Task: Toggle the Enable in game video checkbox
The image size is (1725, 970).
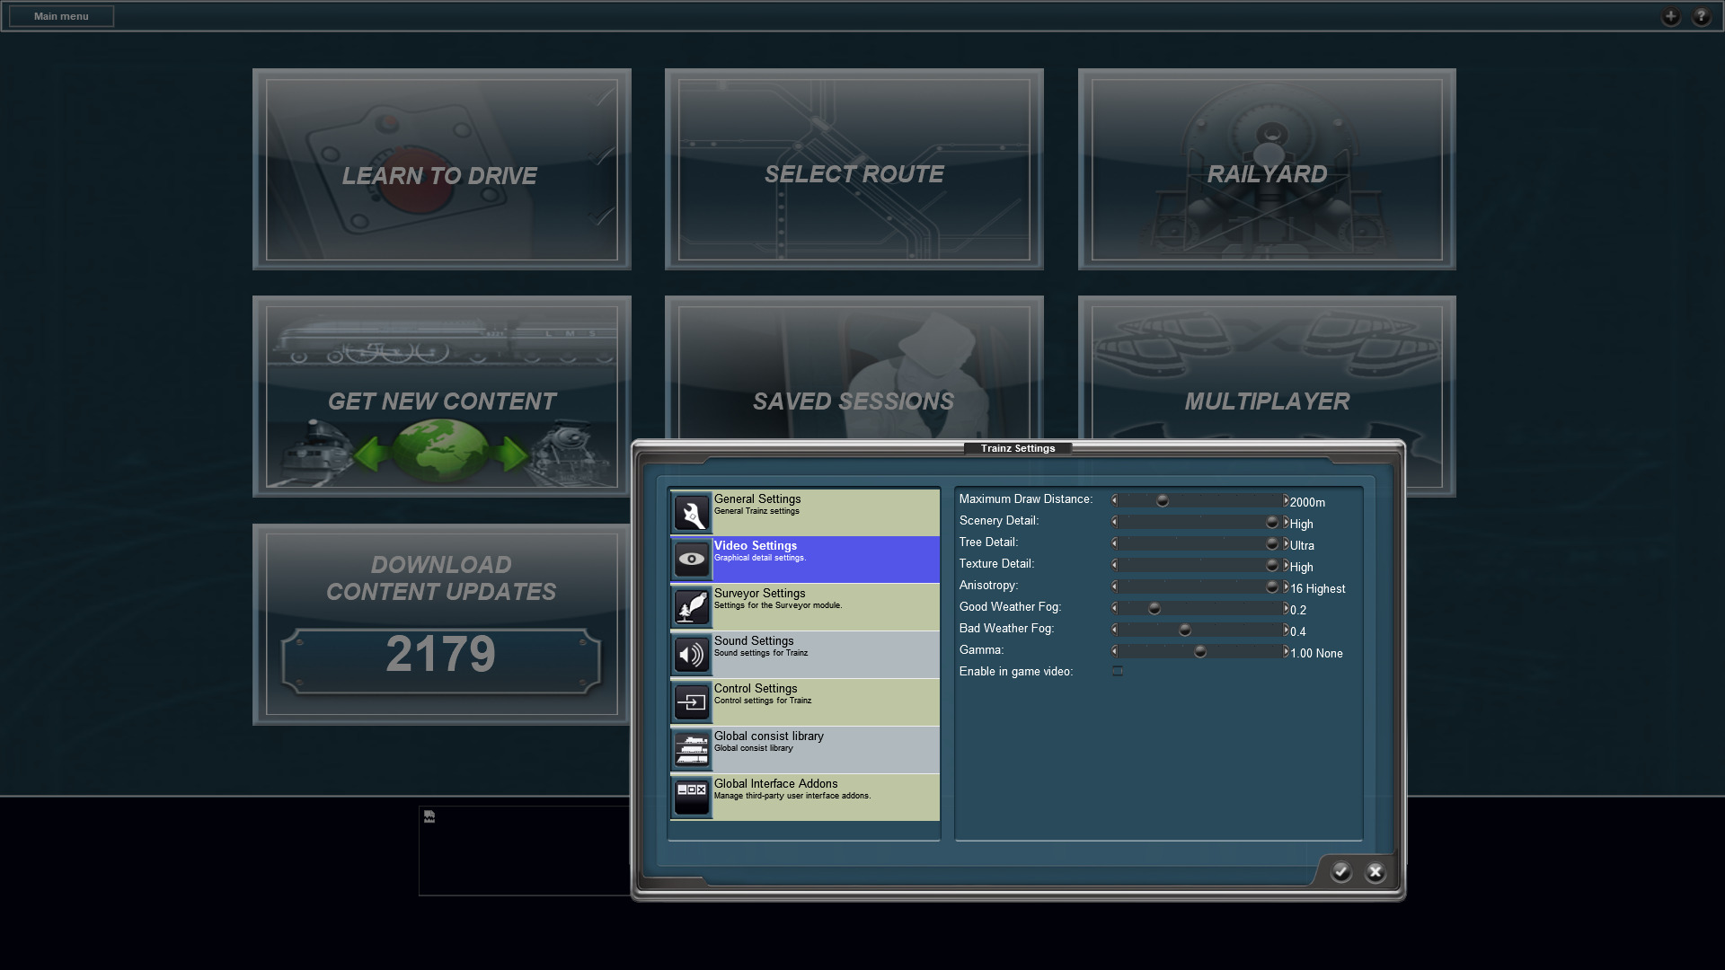Action: coord(1118,671)
